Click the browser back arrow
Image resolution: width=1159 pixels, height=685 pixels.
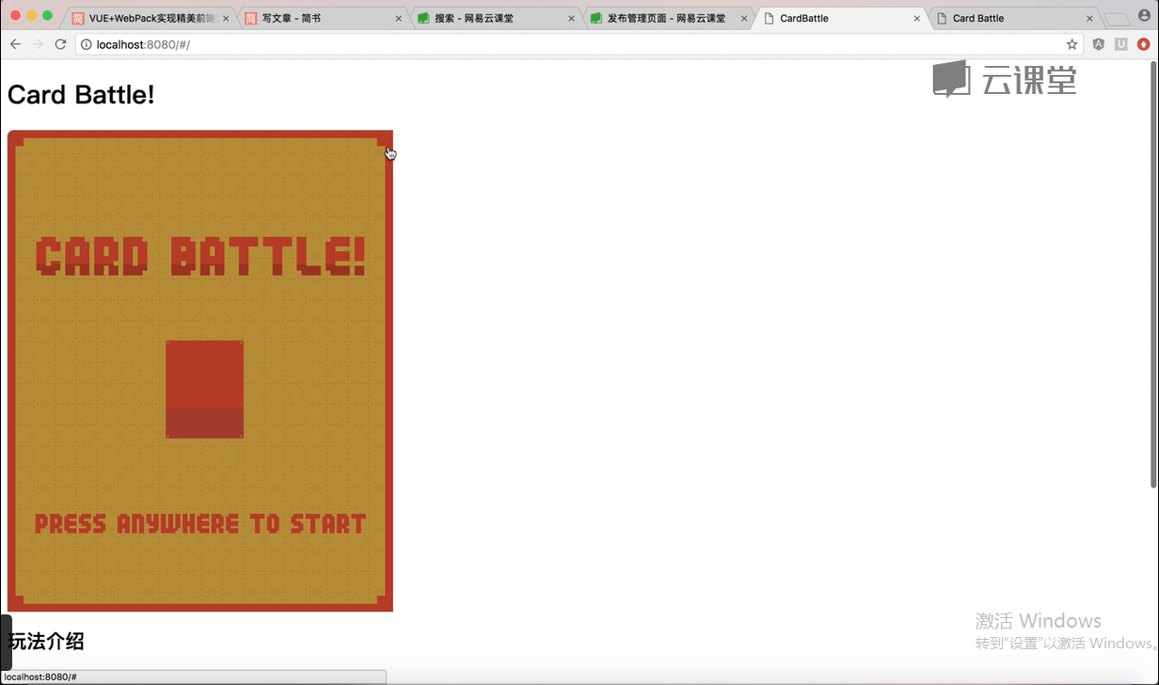click(x=15, y=44)
